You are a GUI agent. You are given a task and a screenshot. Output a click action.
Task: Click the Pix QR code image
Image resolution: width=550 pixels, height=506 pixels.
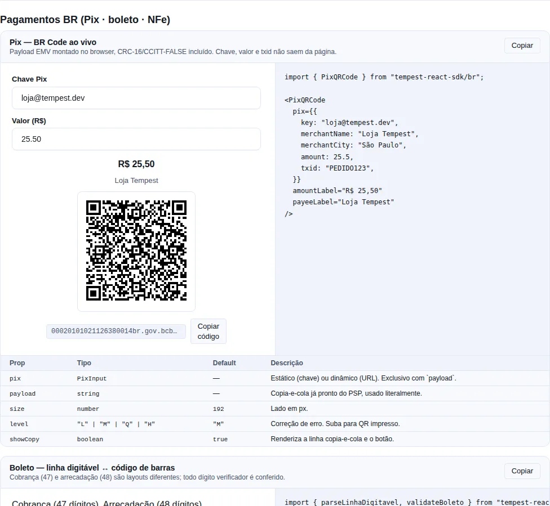(136, 251)
